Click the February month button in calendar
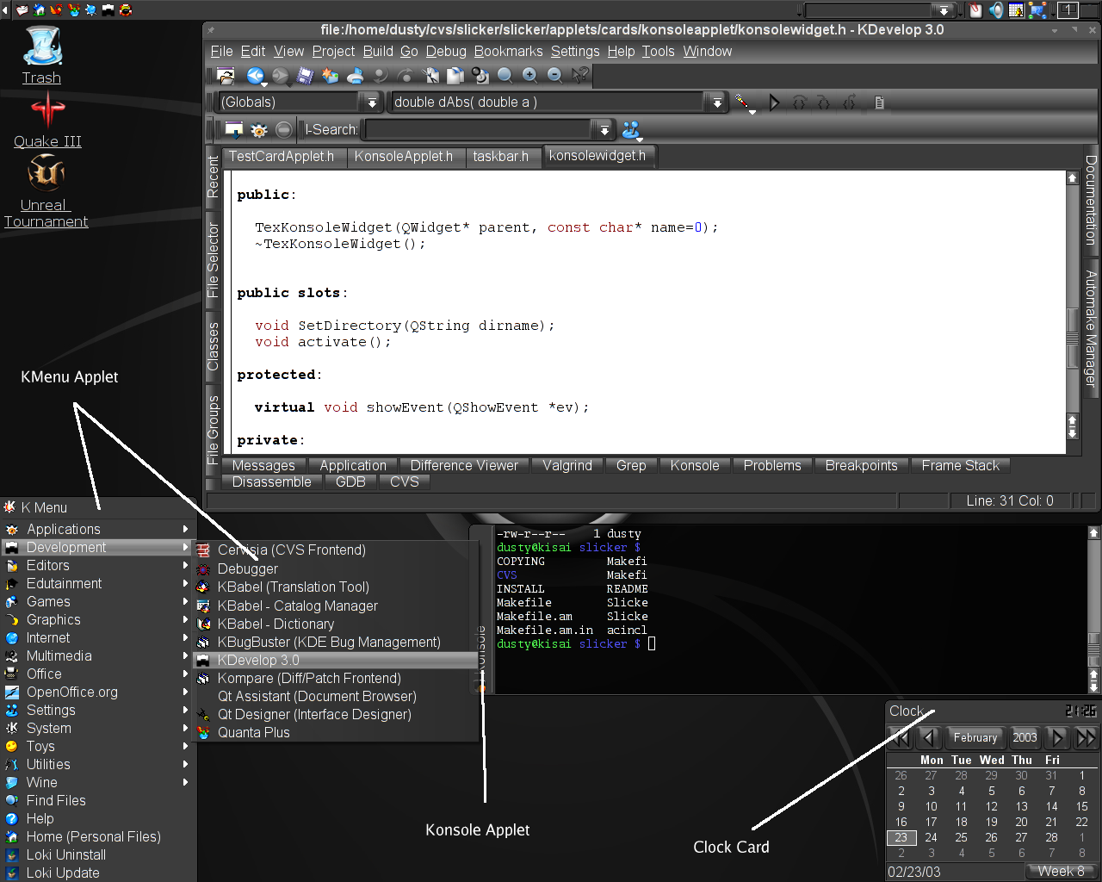The height and width of the screenshot is (882, 1102). click(975, 737)
